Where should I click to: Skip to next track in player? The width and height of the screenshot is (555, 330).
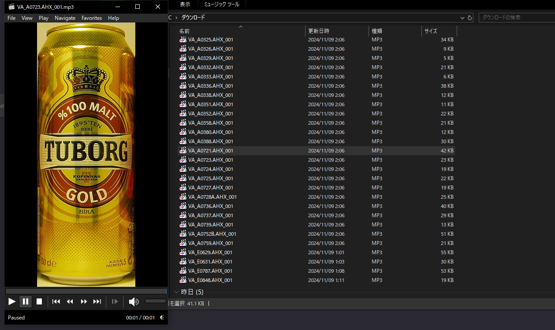click(x=97, y=301)
